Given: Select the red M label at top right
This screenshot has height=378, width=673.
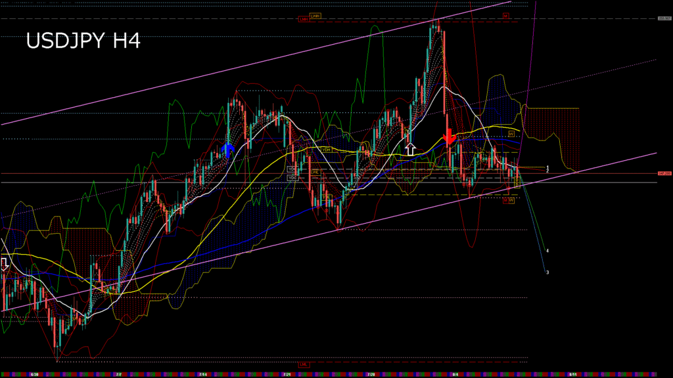Looking at the screenshot, I should click(506, 15).
